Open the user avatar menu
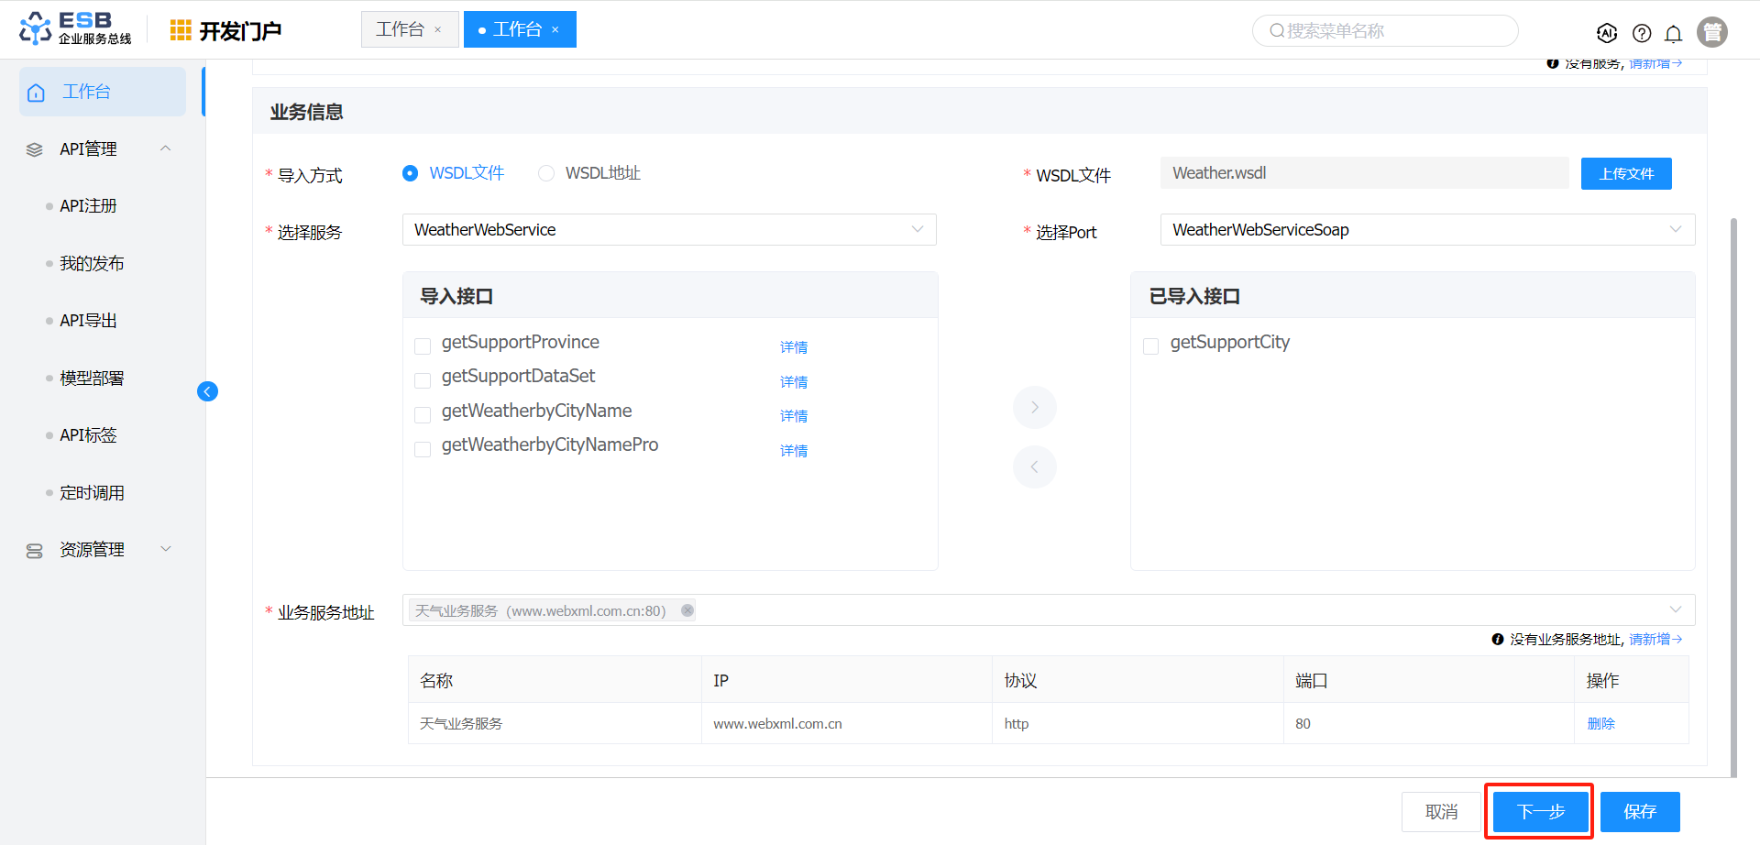Viewport: 1760px width, 845px height. 1711,32
